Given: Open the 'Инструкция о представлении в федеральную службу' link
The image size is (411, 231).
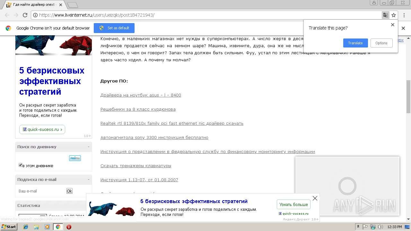Looking at the screenshot, I should 208,152.
